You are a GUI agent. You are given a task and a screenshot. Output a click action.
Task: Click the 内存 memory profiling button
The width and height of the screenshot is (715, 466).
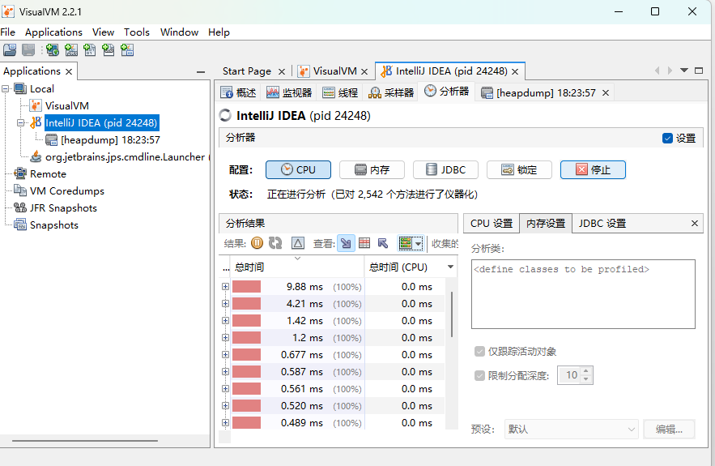372,170
